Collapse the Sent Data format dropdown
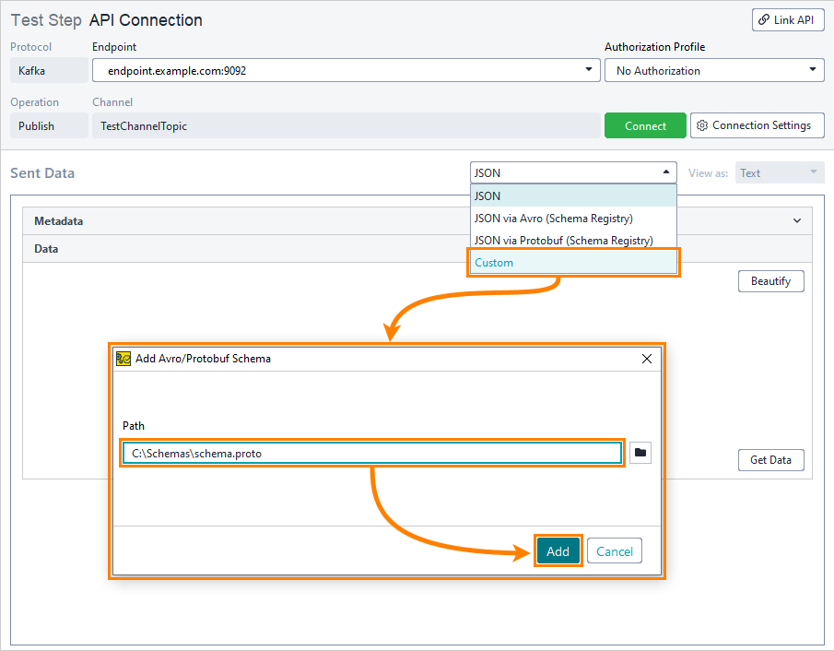 [x=665, y=172]
